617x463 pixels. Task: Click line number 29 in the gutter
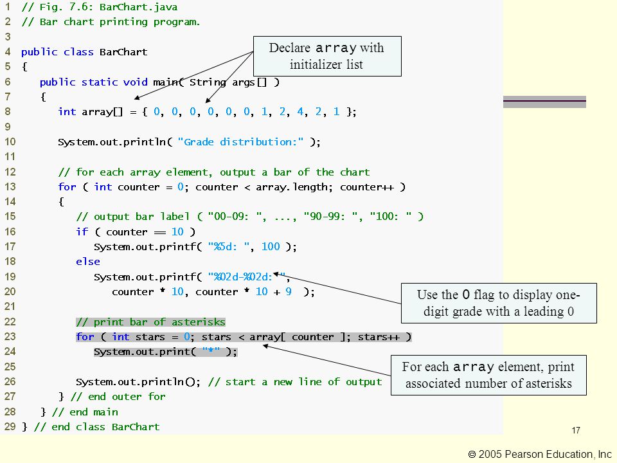(10, 426)
